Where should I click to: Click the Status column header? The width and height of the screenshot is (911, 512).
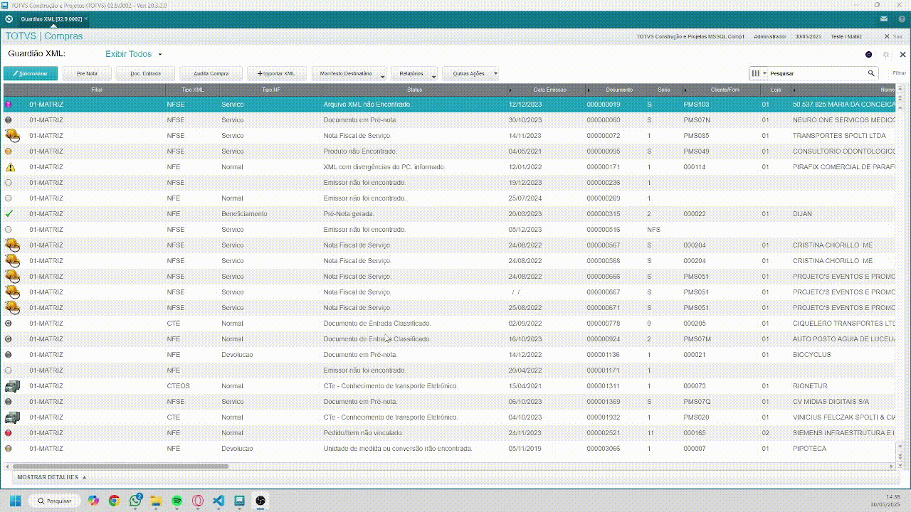click(x=414, y=90)
